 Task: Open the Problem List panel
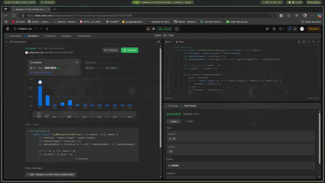pos(22,29)
